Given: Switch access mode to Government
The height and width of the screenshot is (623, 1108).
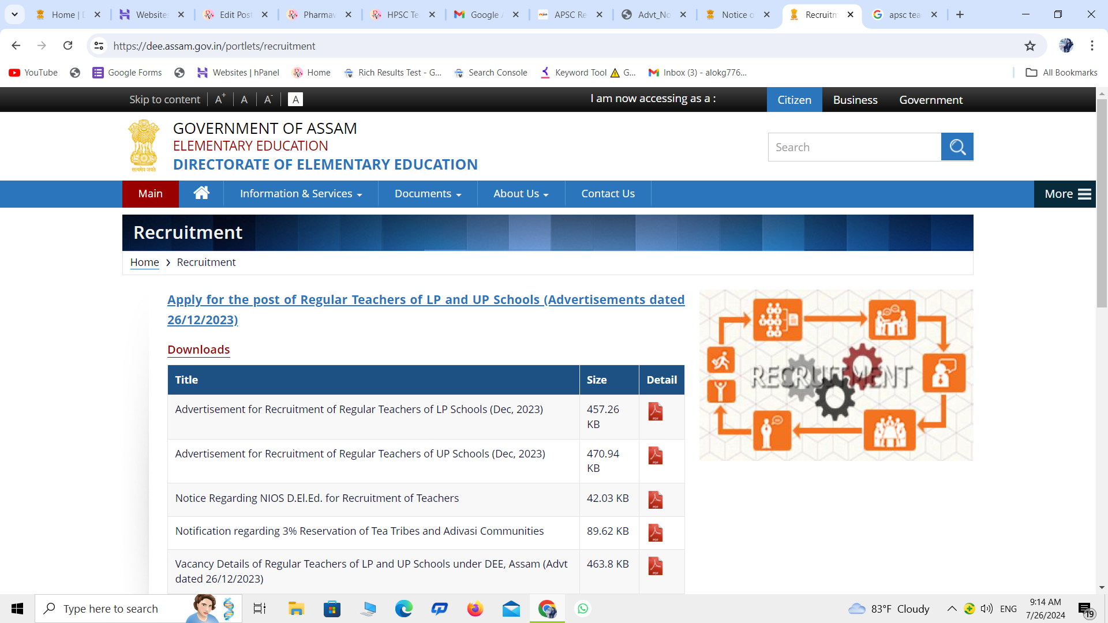Looking at the screenshot, I should [x=931, y=100].
